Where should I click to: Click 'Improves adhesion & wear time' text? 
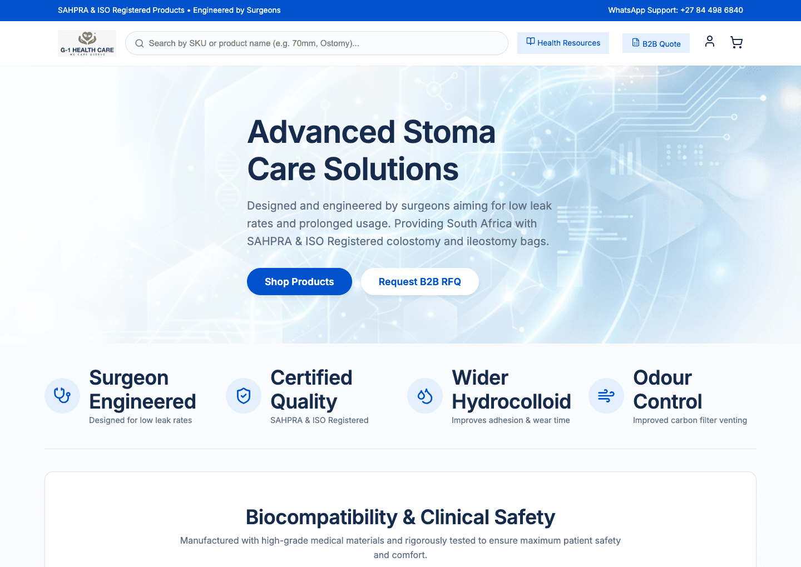[x=511, y=420]
